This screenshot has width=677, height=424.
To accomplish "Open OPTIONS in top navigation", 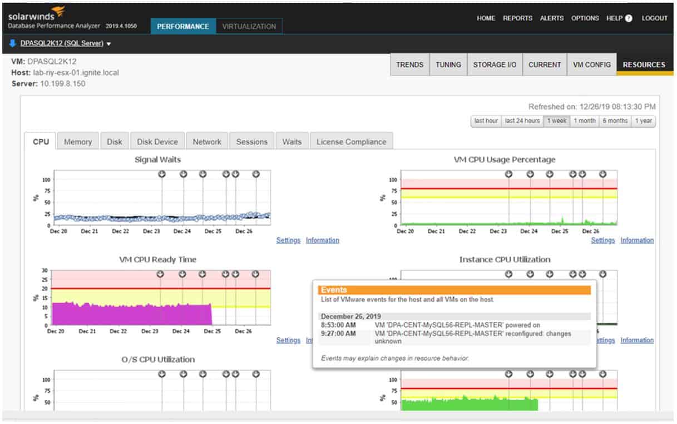I will 585,18.
